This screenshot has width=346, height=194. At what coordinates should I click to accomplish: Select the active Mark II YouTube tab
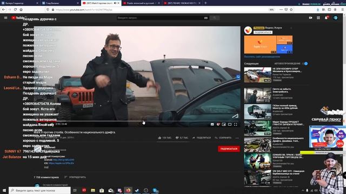[x=101, y=3]
